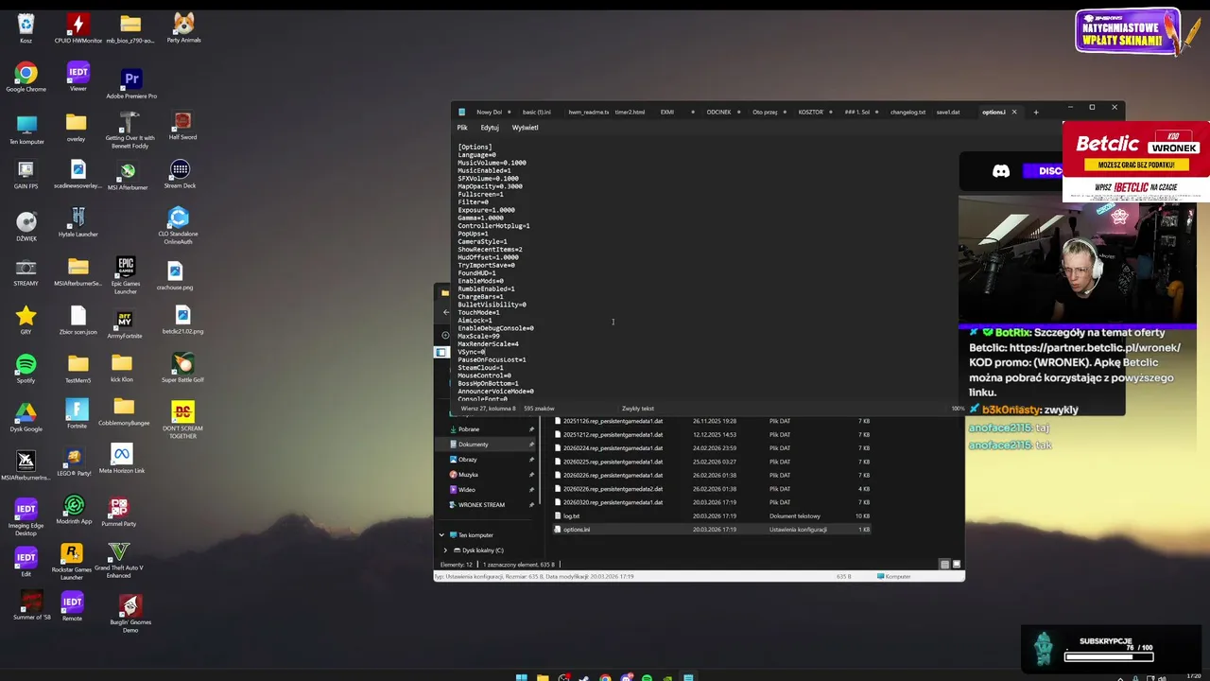Screen dimensions: 1210x681
Task: Open WRONEK STREAM in Explorer sidebar
Action: [x=481, y=504]
